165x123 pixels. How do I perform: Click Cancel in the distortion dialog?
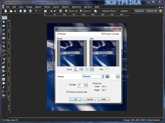[x=89, y=99]
